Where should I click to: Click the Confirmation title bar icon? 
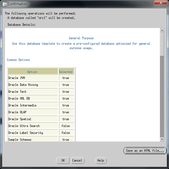tap(5, 4)
